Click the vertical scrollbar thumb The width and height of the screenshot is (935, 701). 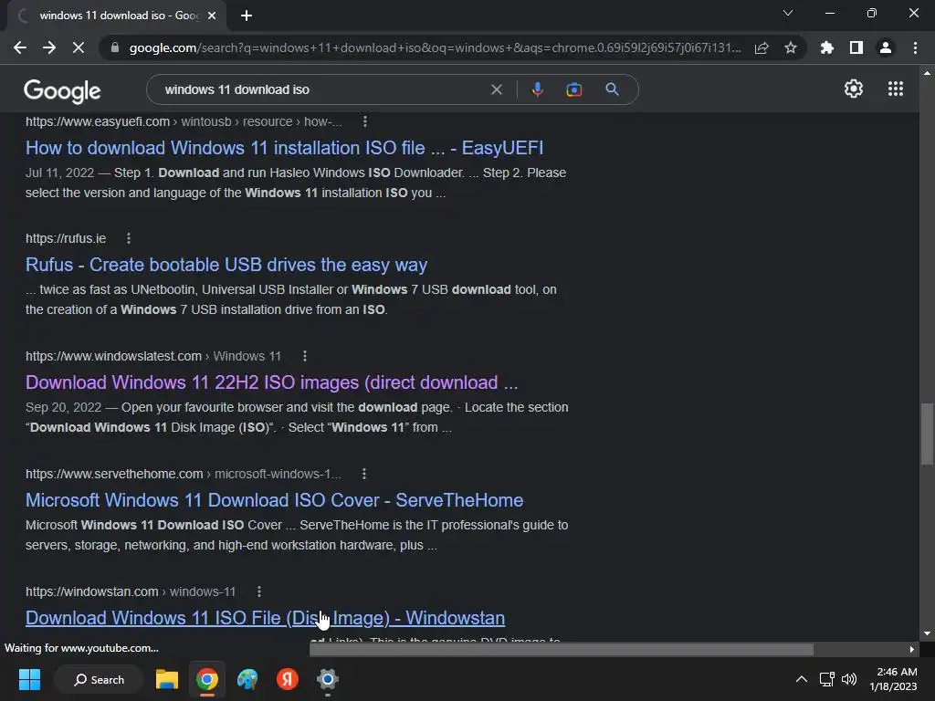pos(927,434)
